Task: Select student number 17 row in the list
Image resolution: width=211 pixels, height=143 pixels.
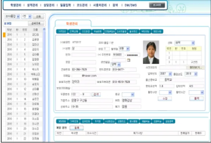Action: point(23,114)
